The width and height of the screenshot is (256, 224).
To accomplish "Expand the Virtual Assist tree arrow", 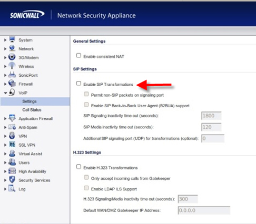I will pos(5,154).
